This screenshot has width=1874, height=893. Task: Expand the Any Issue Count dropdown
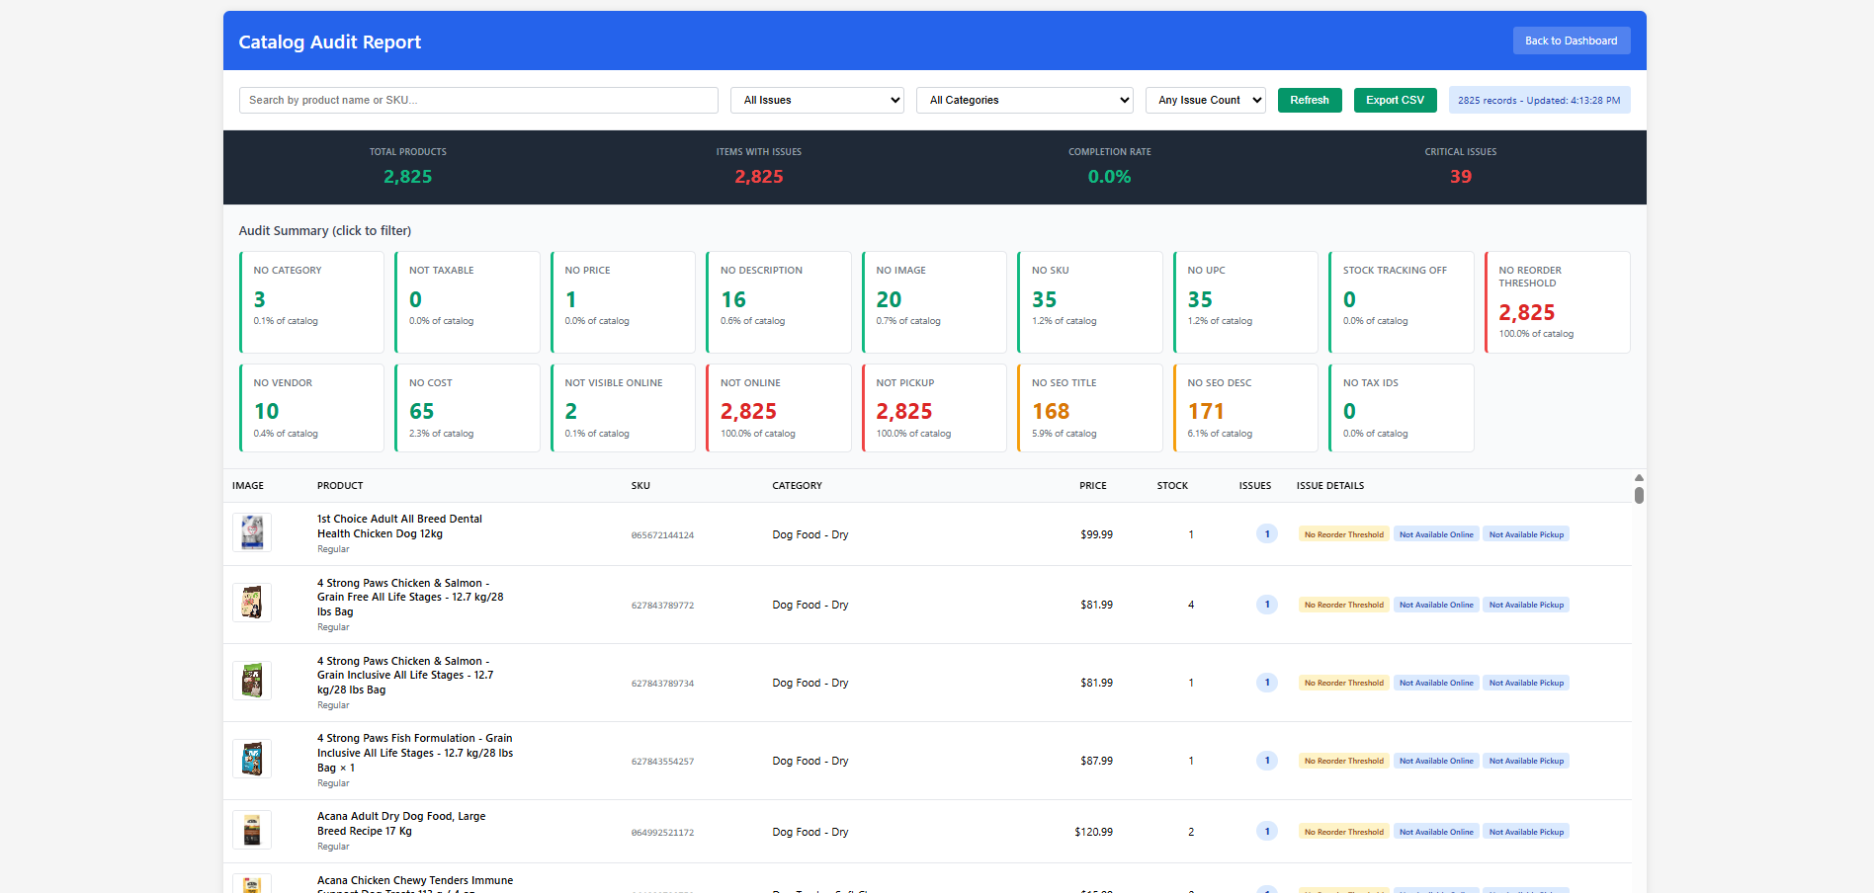(1206, 100)
